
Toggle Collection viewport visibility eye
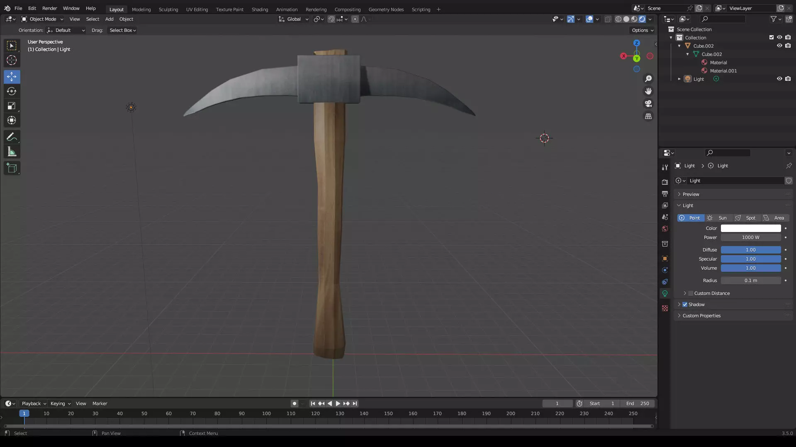779,37
